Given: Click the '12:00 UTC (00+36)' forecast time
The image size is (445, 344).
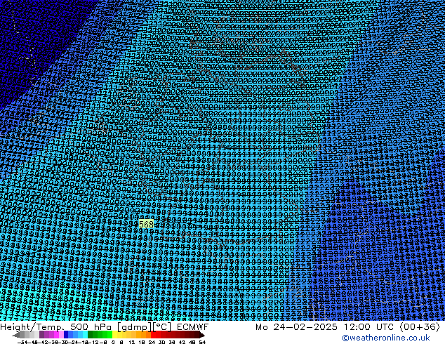Looking at the screenshot, I should click(392, 327).
